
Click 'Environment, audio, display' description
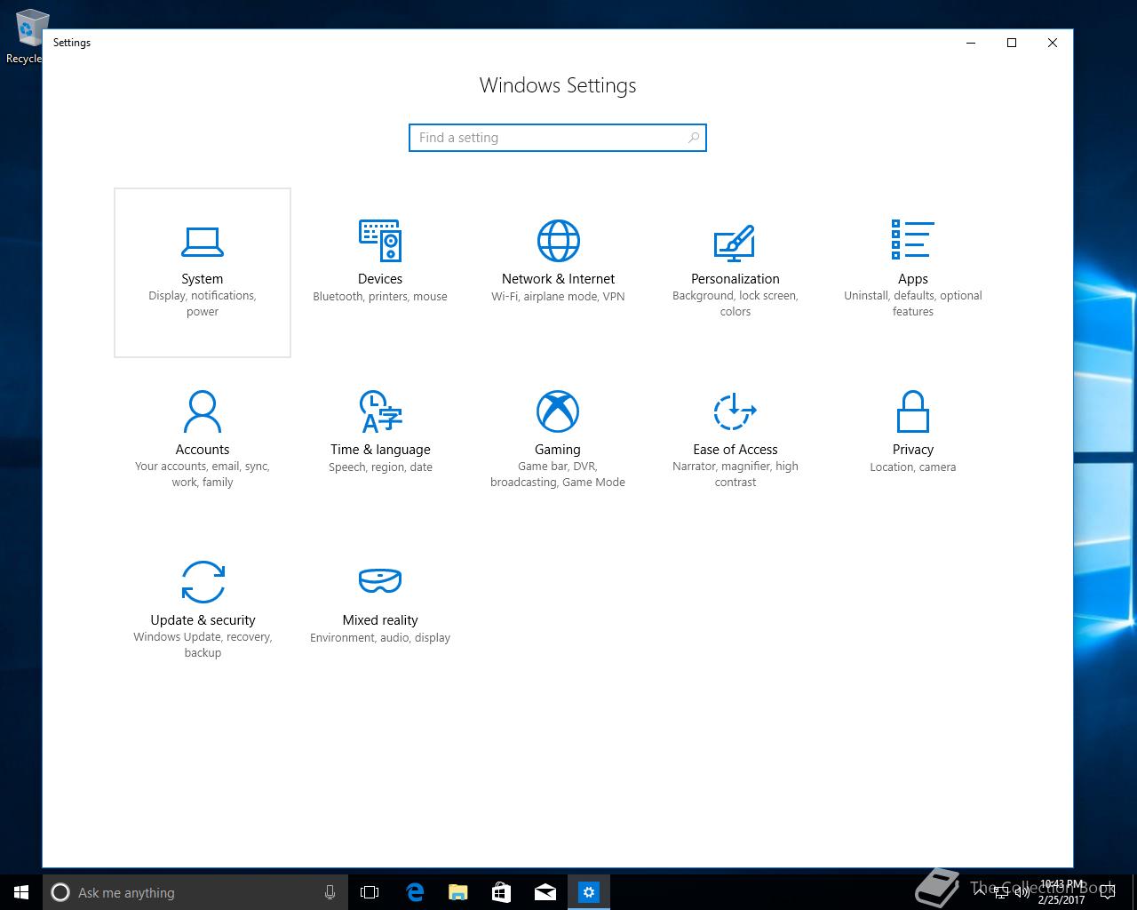[x=380, y=638]
